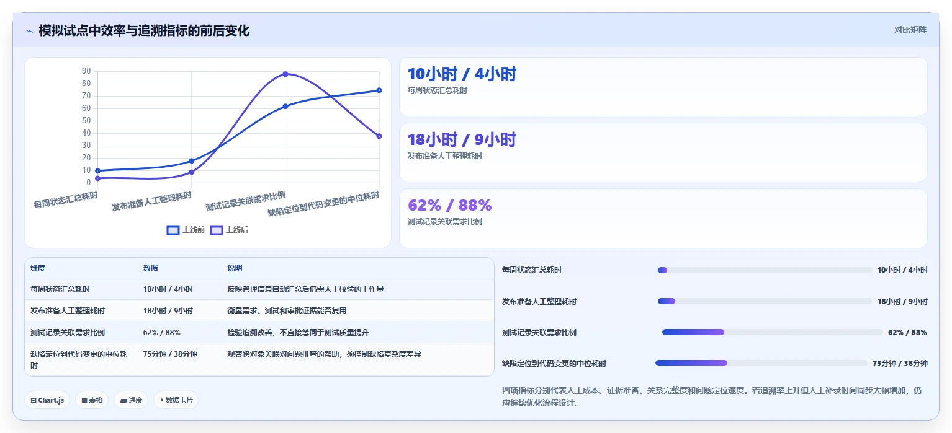The height and width of the screenshot is (433, 952).
Task: Click progress bar for 发布准备人工整理耗时
Action: pos(765,301)
